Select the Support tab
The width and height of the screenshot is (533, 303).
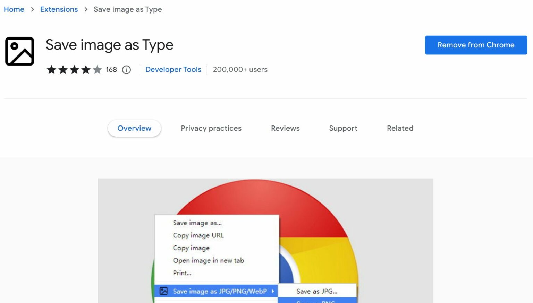(343, 128)
